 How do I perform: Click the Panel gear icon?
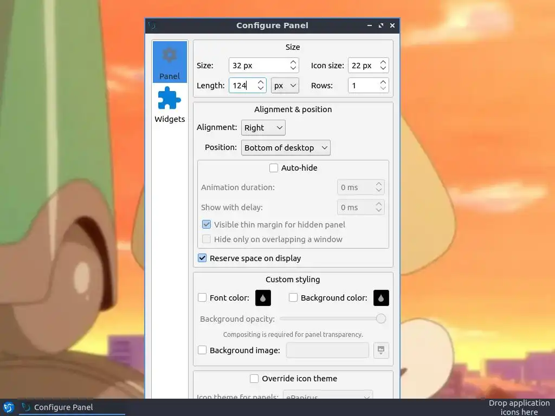(x=170, y=55)
